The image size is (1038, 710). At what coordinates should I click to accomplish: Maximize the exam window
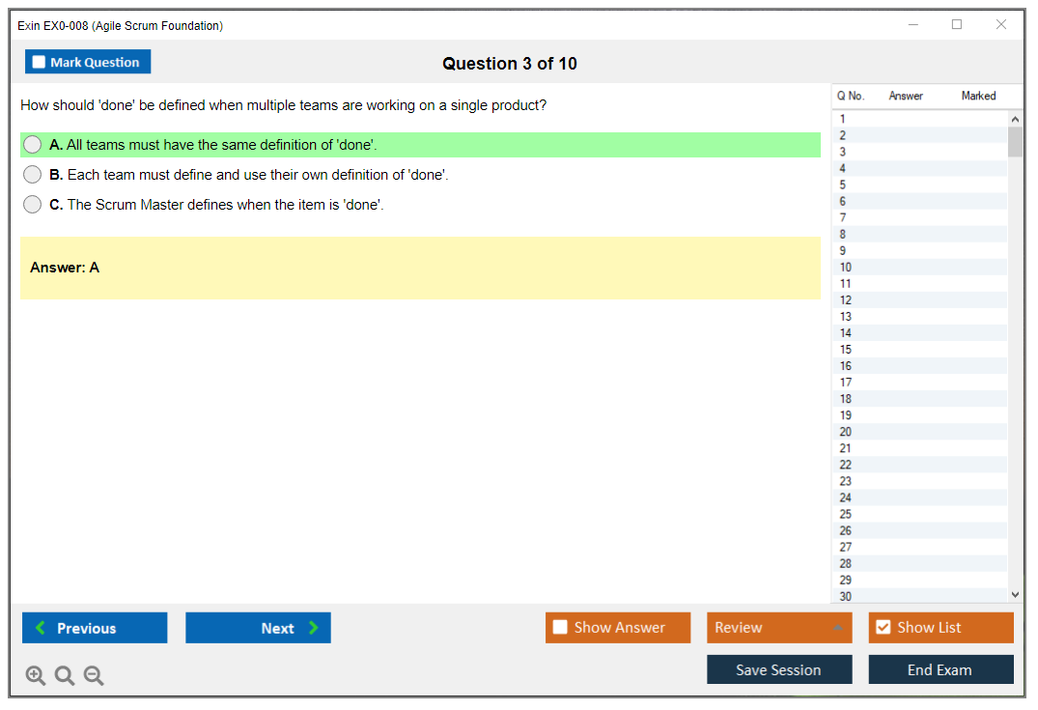click(957, 25)
